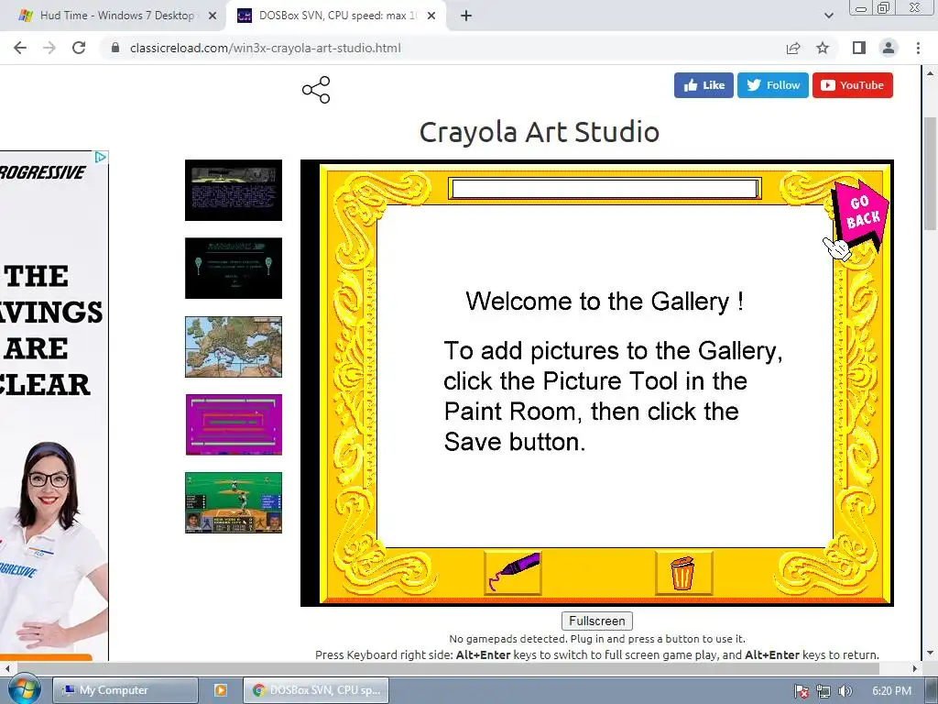Open the profile avatar menu
The height and width of the screenshot is (704, 938).
[x=889, y=48]
